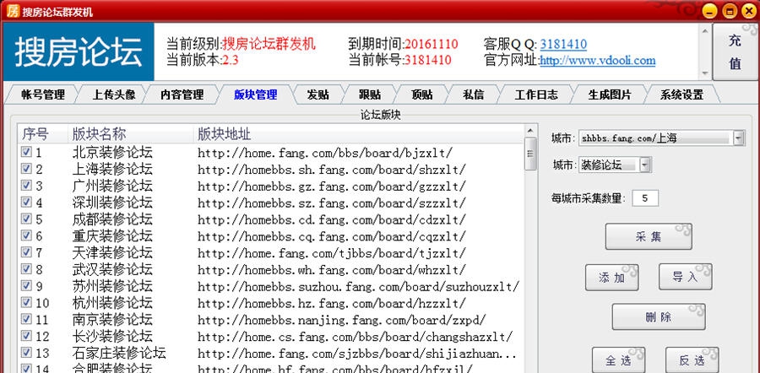
Task: Switch to the 顶贴 tab
Action: tap(421, 95)
